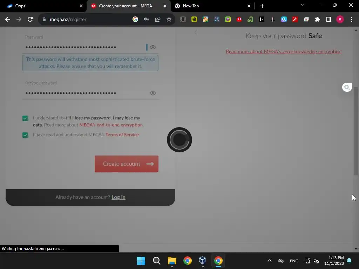Image resolution: width=359 pixels, height=269 pixels.
Task: Open the Extensions puzzle piece menu
Action: pos(317,20)
